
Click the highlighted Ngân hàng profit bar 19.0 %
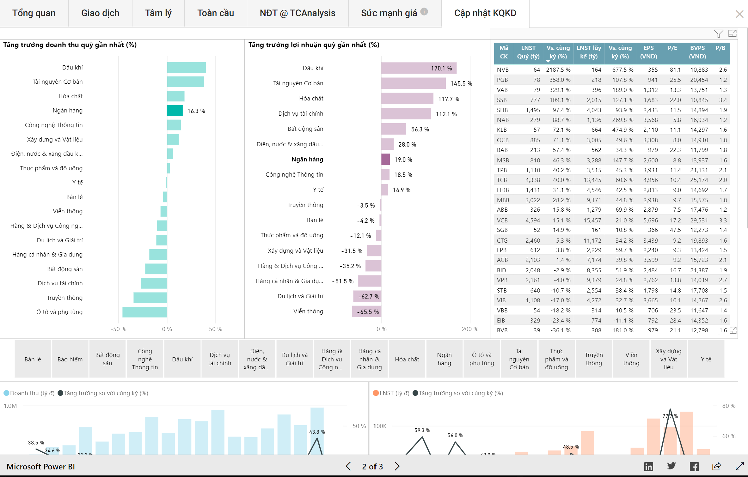click(386, 159)
